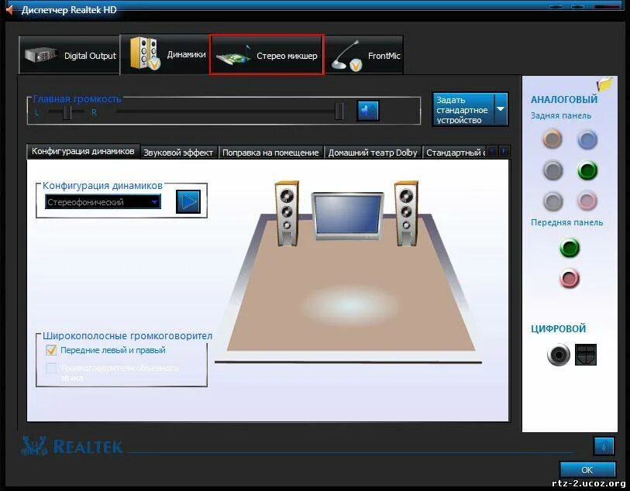Screen dimensions: 630x491
Task: Open the Стереофонический speaker configuration dropdown
Action: click(103, 201)
